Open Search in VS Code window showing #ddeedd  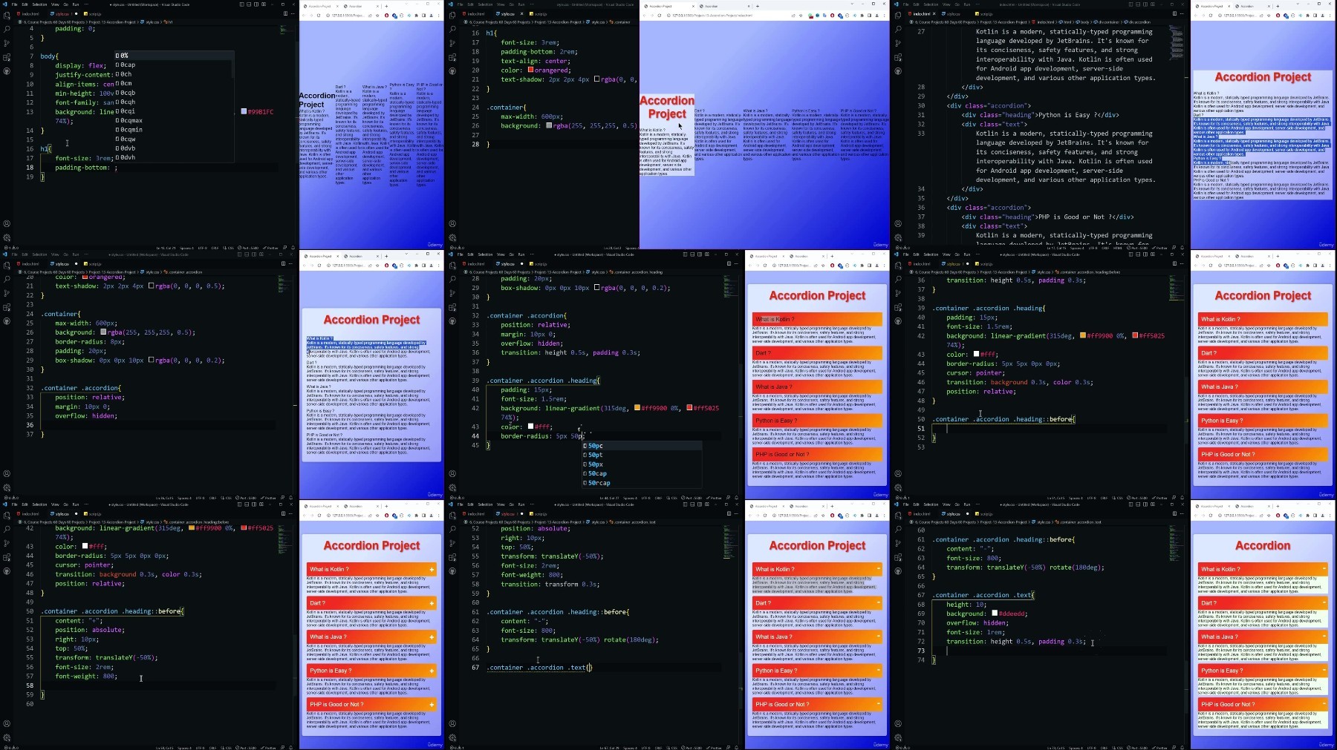898,529
